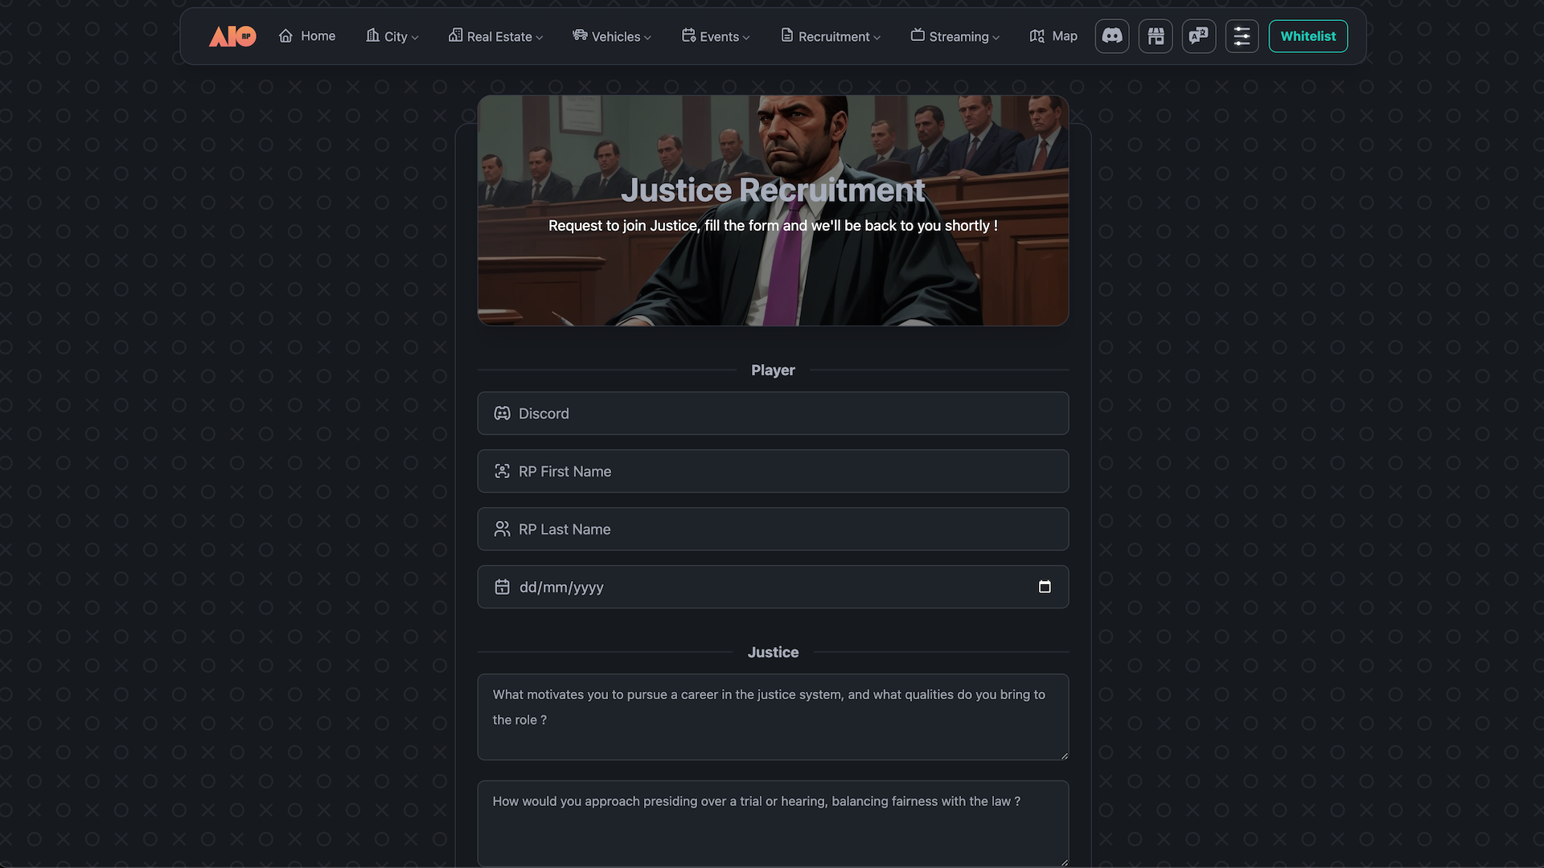Image resolution: width=1544 pixels, height=868 pixels.
Task: Open the Streaming menu
Action: click(x=955, y=36)
